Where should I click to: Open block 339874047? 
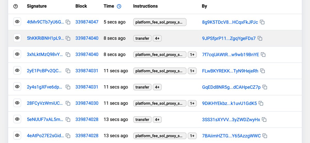pos(87,22)
